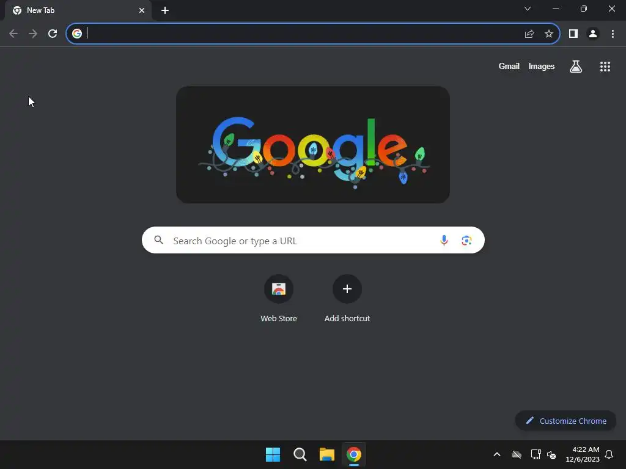Open Gmail link
The width and height of the screenshot is (626, 469).
(x=509, y=66)
